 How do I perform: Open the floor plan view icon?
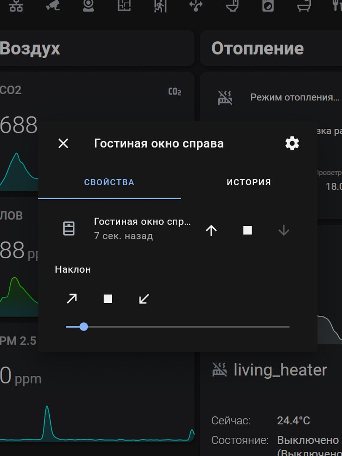124,5
